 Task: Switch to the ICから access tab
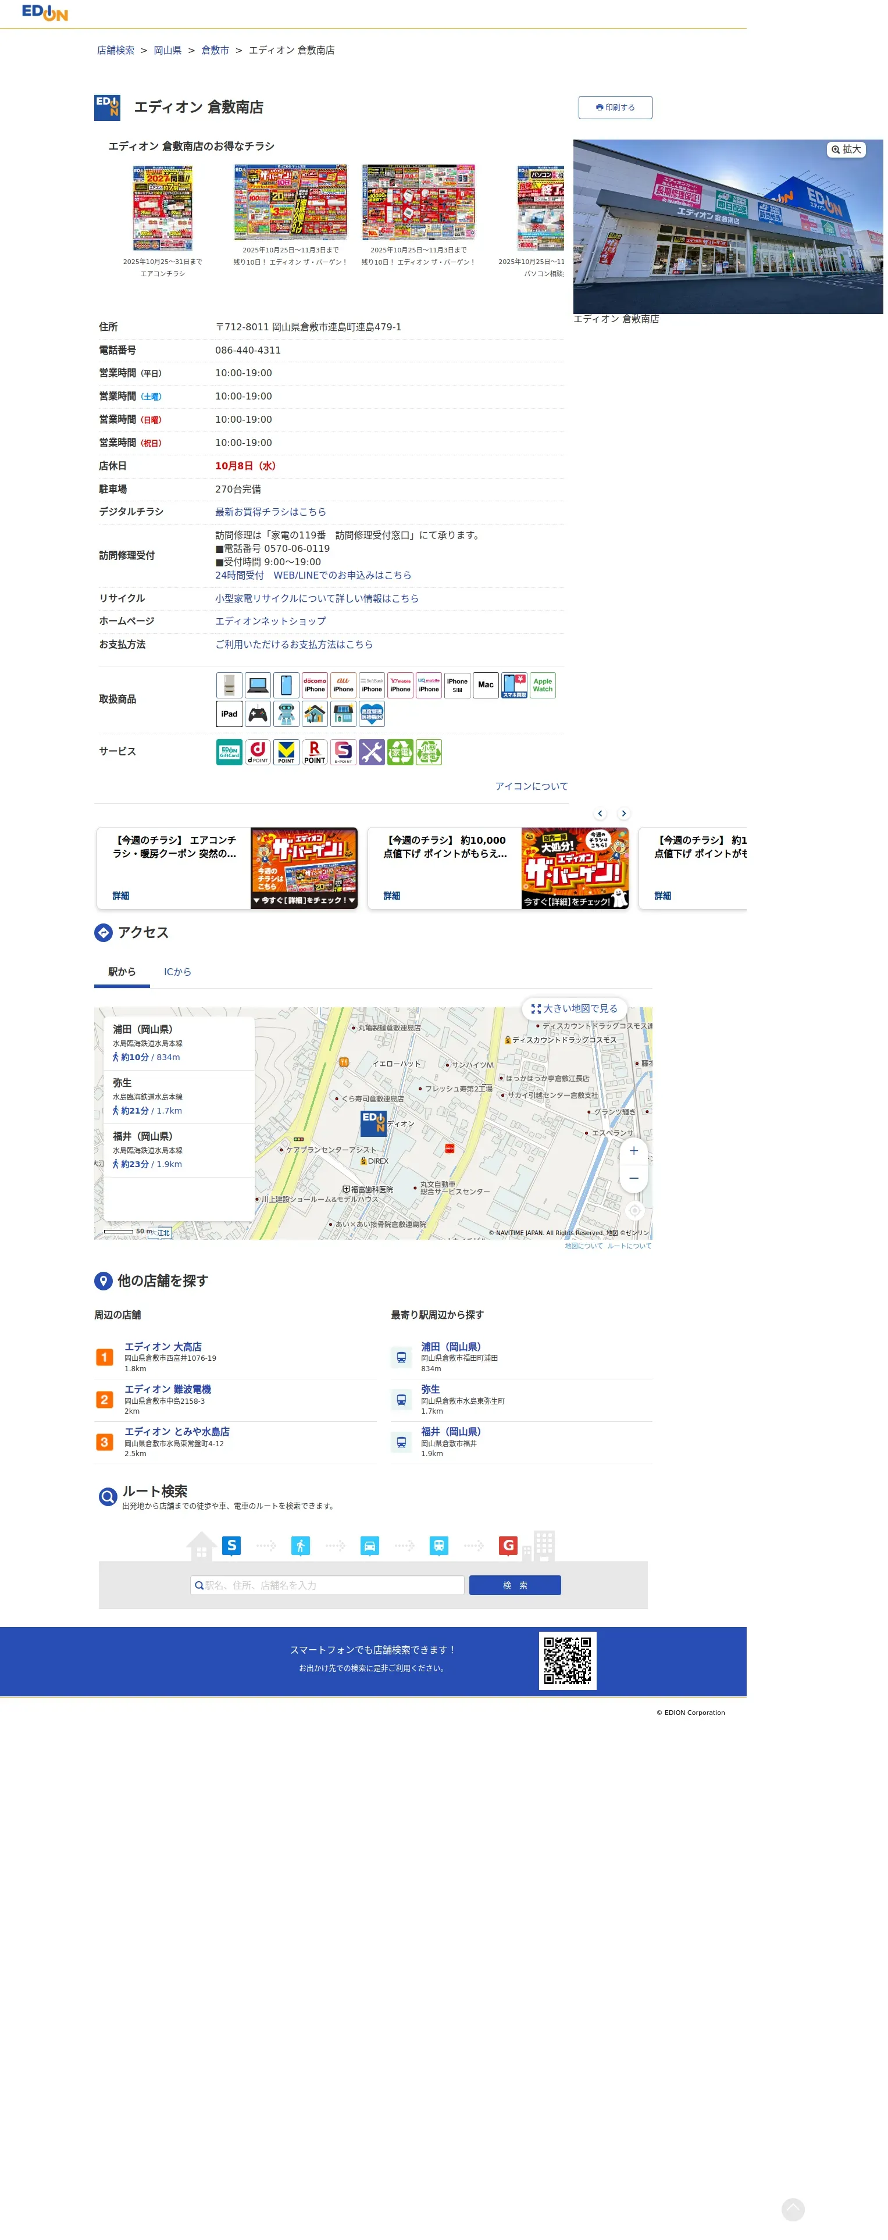(177, 972)
